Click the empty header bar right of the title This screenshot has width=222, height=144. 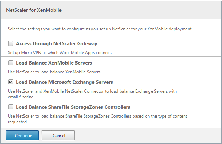142,10
